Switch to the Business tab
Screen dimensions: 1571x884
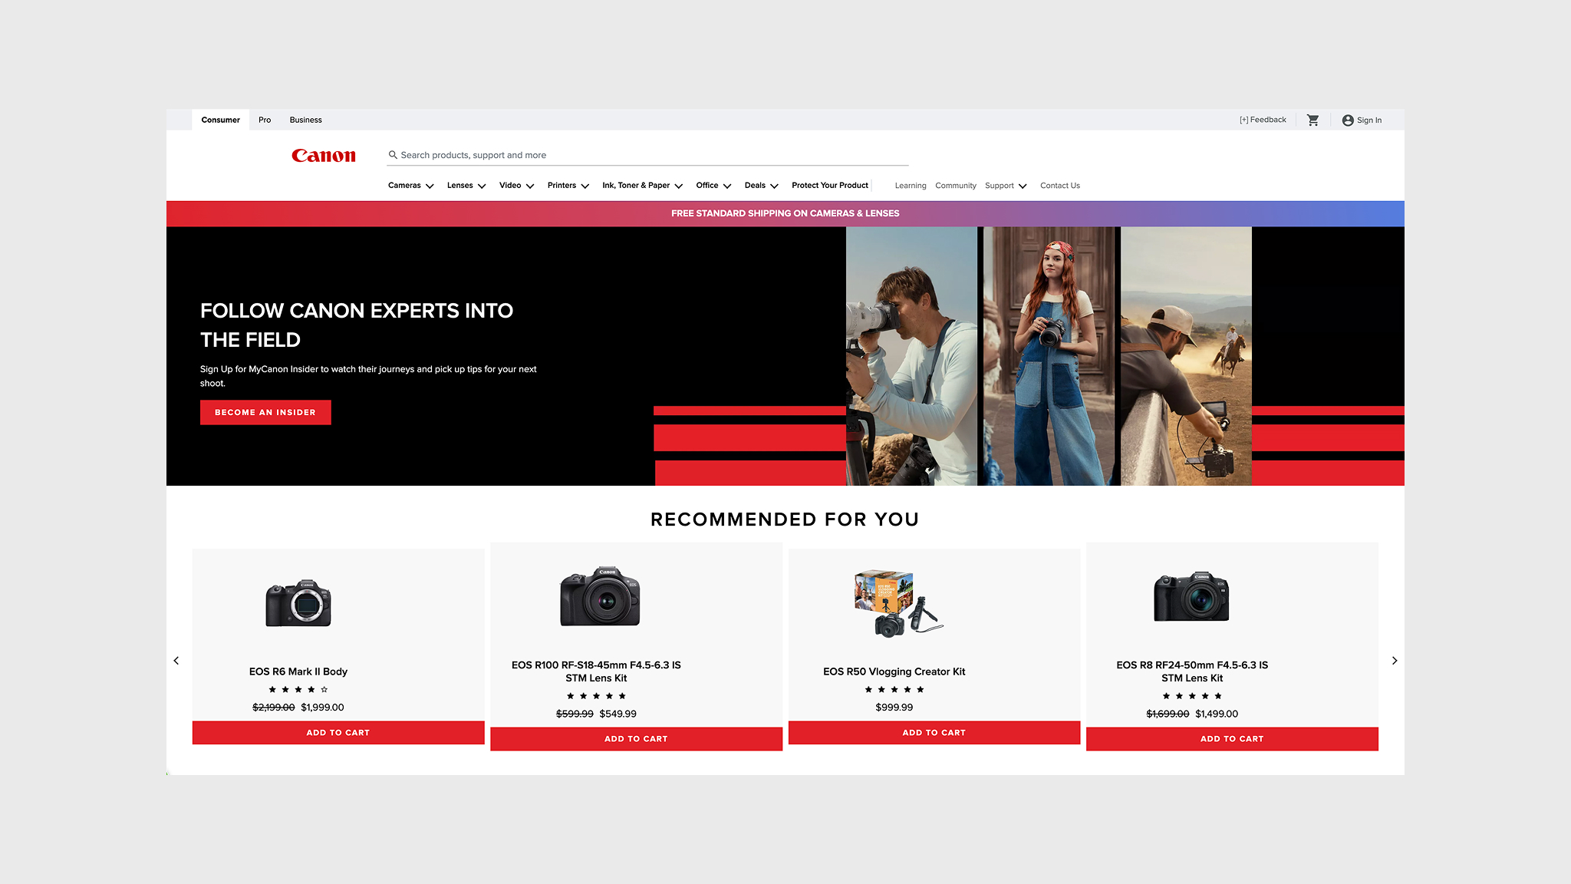pos(305,120)
